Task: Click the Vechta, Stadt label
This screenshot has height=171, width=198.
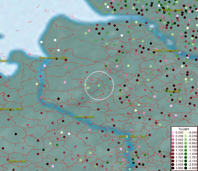Action: tap(17, 161)
